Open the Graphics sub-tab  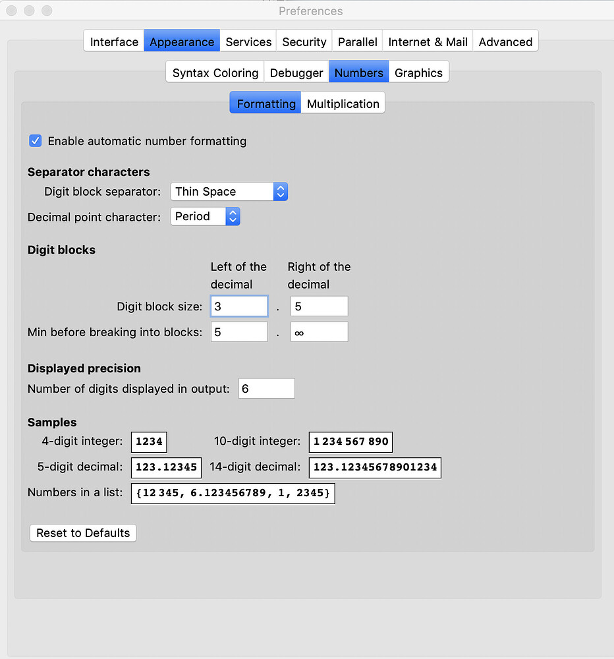[418, 71]
